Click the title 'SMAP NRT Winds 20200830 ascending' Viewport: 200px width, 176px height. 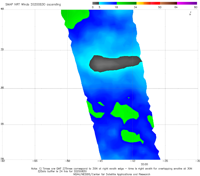pyautogui.click(x=33, y=4)
